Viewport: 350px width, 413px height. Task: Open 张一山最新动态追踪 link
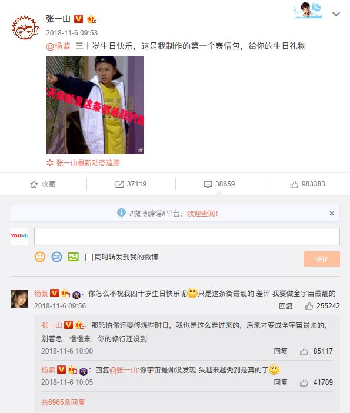click(88, 163)
